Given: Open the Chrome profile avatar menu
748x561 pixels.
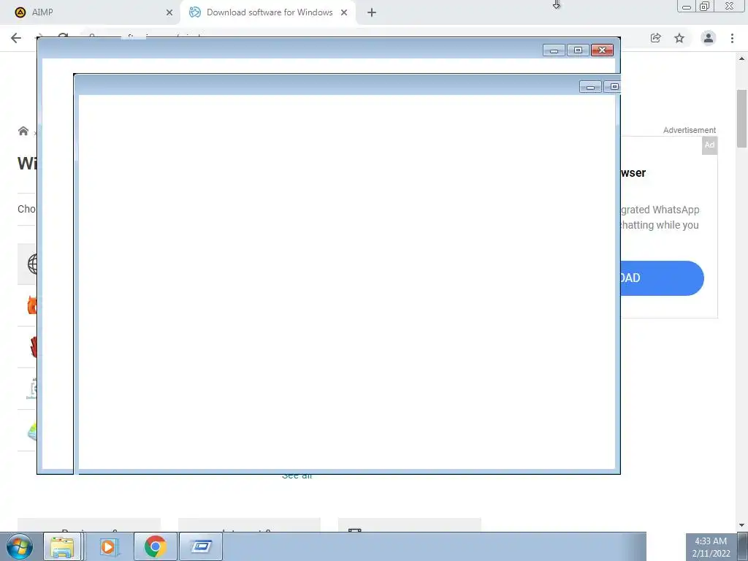Looking at the screenshot, I should pyautogui.click(x=709, y=38).
